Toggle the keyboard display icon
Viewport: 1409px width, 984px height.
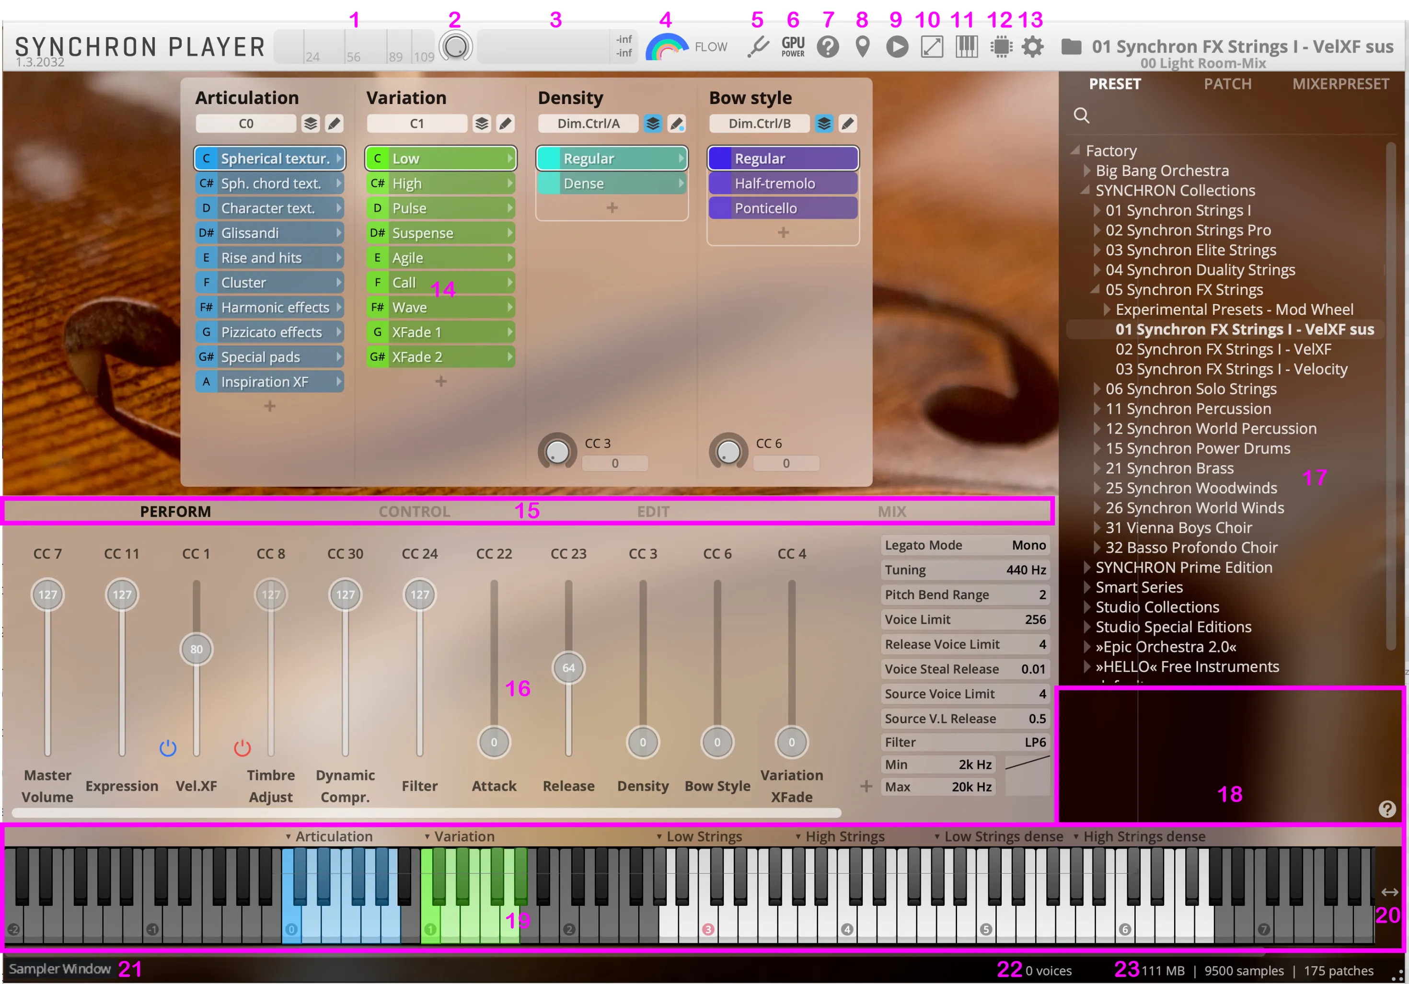[x=967, y=46]
